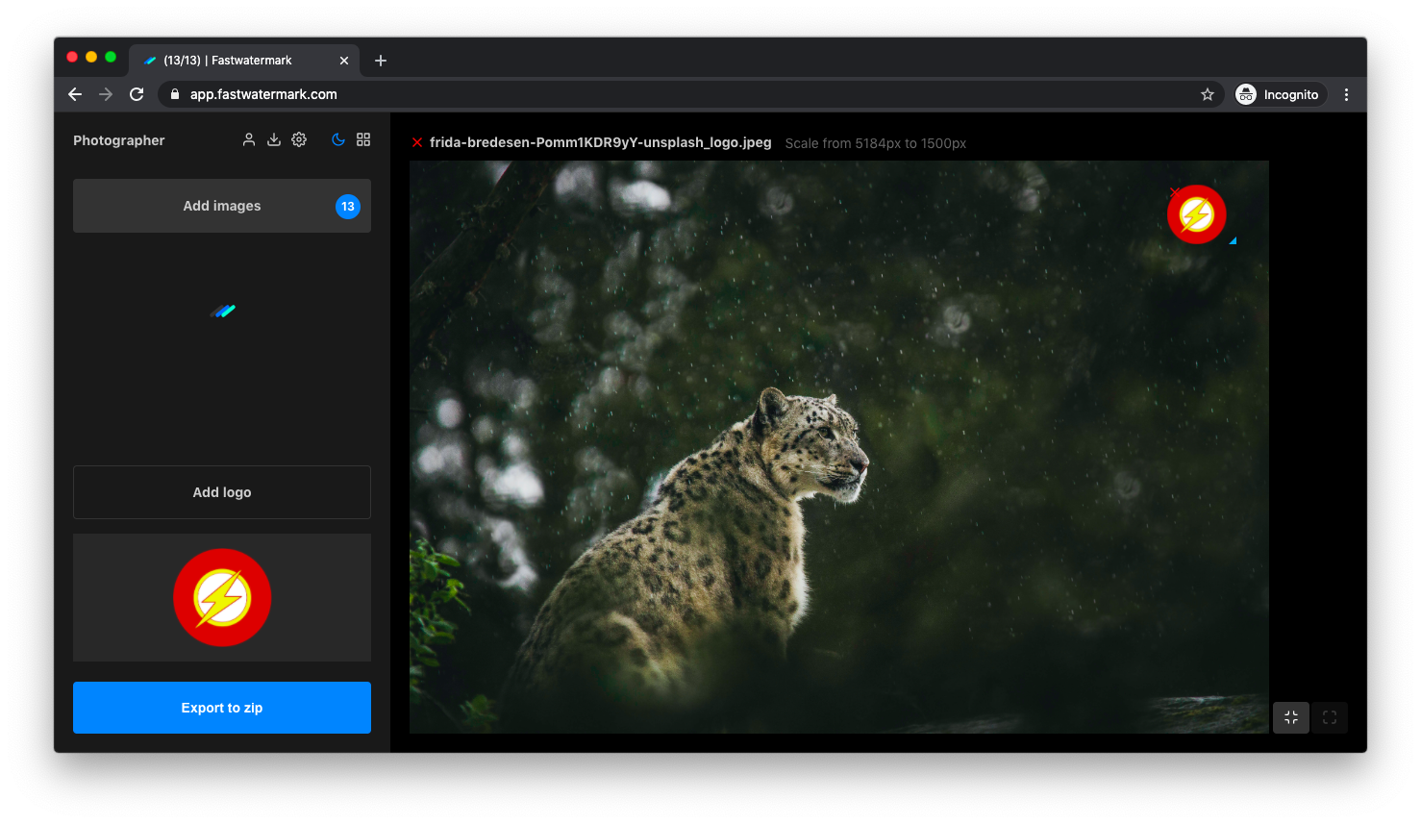Click the Add images button
Viewport: 1421px width, 824px height.
click(222, 206)
